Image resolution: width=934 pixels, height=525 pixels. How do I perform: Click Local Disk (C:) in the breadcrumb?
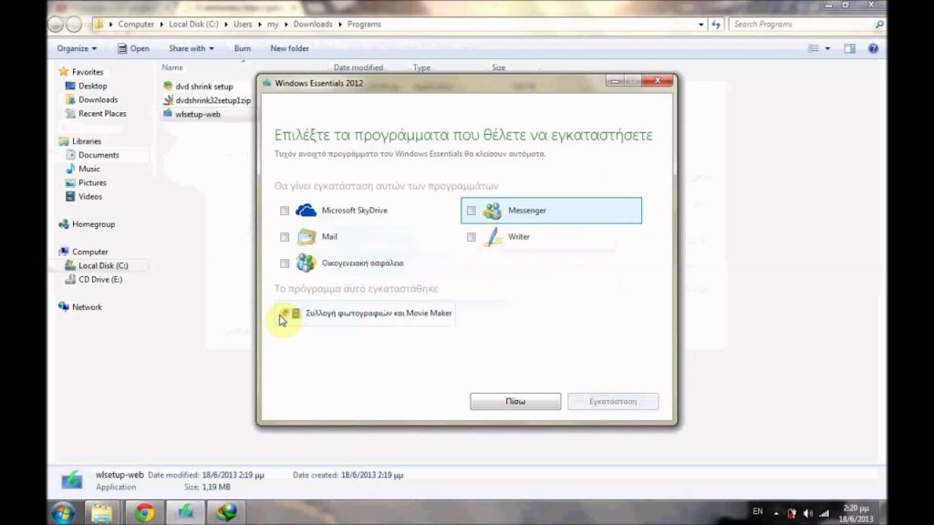(x=193, y=25)
